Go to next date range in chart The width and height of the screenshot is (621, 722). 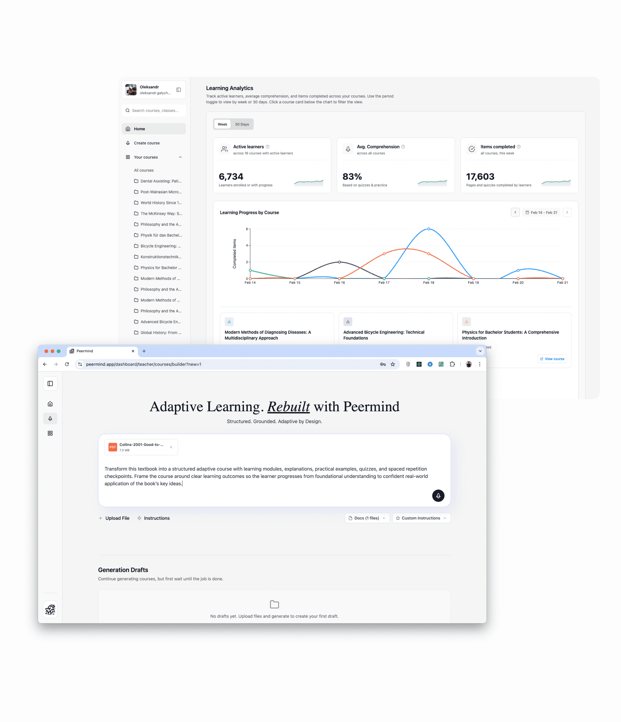pos(567,212)
